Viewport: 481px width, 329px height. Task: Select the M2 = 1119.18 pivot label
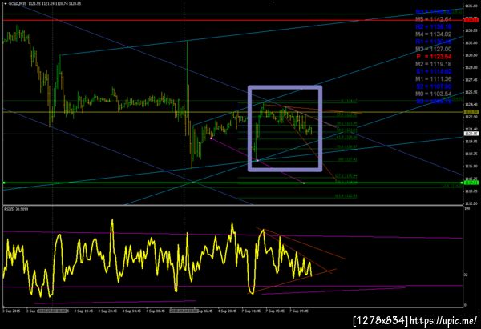[433, 64]
